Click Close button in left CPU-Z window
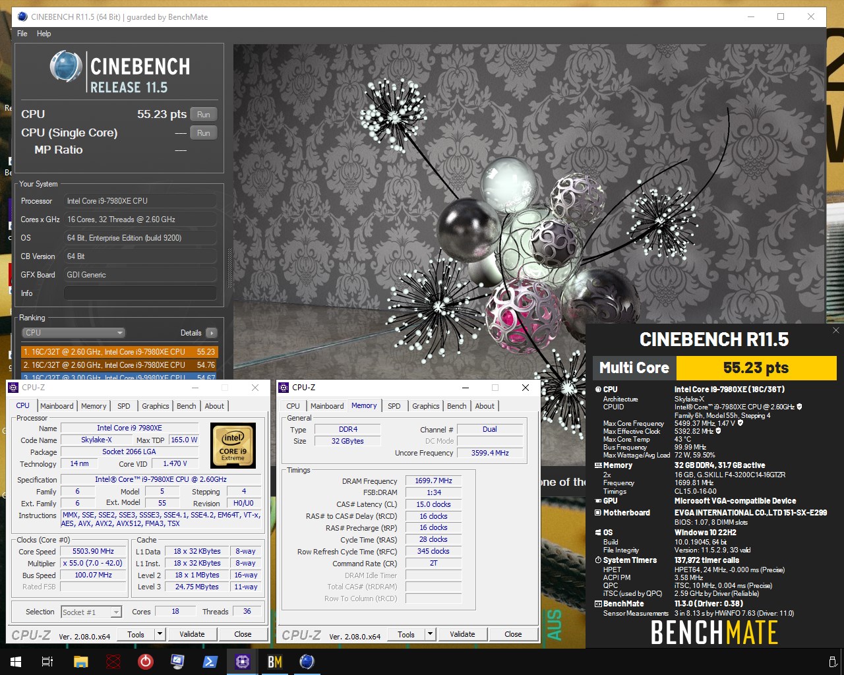Image resolution: width=844 pixels, height=675 pixels. click(x=243, y=634)
